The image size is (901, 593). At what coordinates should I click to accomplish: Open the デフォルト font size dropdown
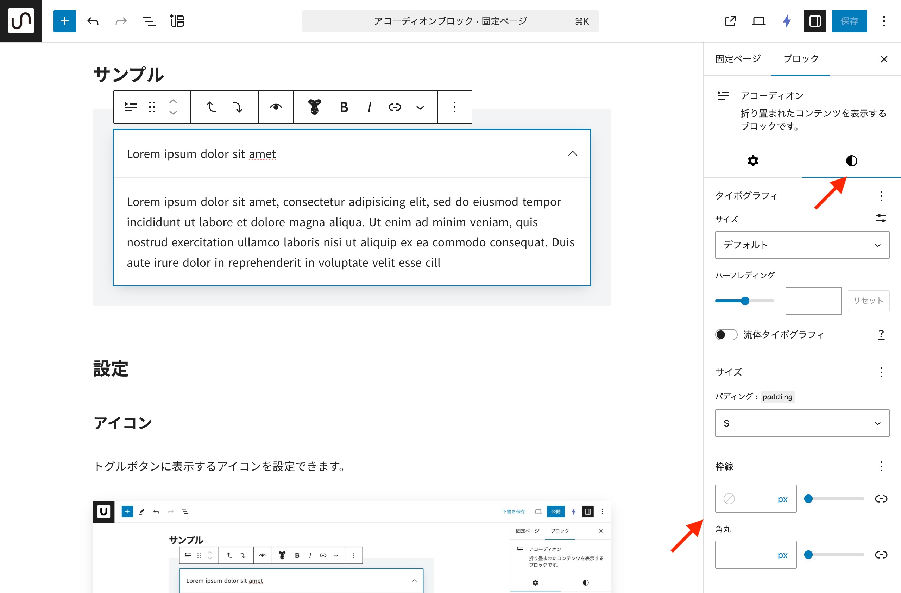coord(802,245)
